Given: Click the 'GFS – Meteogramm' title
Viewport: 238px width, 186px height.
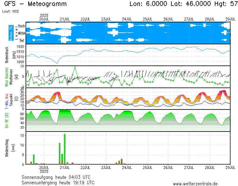Looking at the screenshot, I should click(35, 4).
